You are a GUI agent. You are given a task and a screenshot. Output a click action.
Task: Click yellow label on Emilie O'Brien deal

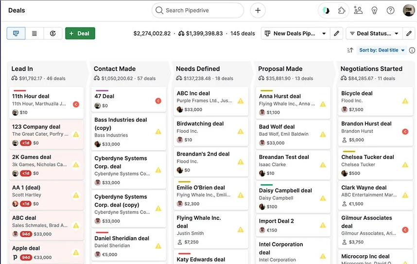[x=184, y=182]
